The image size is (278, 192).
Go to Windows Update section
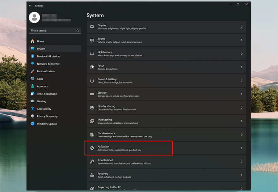[x=47, y=124]
